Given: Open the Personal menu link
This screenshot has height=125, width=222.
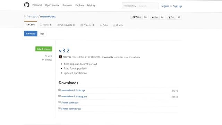Looking at the screenshot, I should pyautogui.click(x=37, y=5).
